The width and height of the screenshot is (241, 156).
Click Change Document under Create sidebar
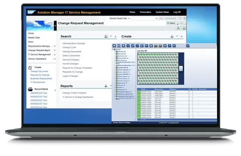click(x=39, y=71)
